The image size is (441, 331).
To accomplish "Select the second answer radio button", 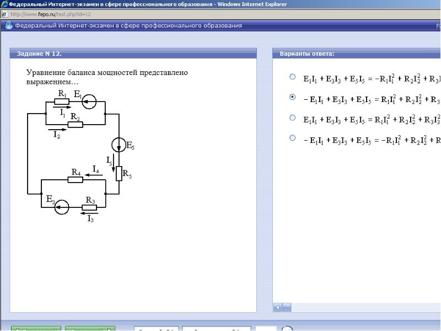I will (x=293, y=97).
